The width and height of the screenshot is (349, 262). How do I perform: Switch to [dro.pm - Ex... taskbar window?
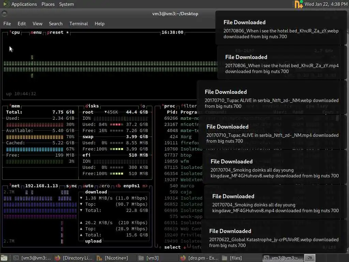tap(199, 258)
